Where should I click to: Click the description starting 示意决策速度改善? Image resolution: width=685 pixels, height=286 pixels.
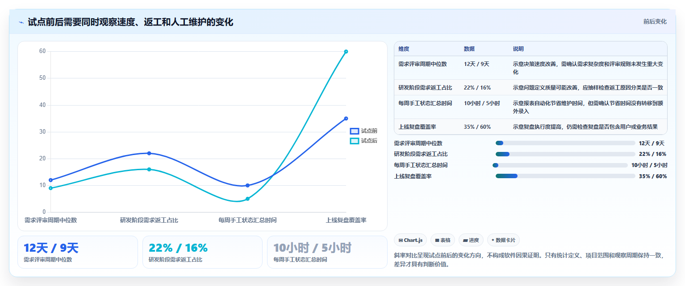point(588,68)
